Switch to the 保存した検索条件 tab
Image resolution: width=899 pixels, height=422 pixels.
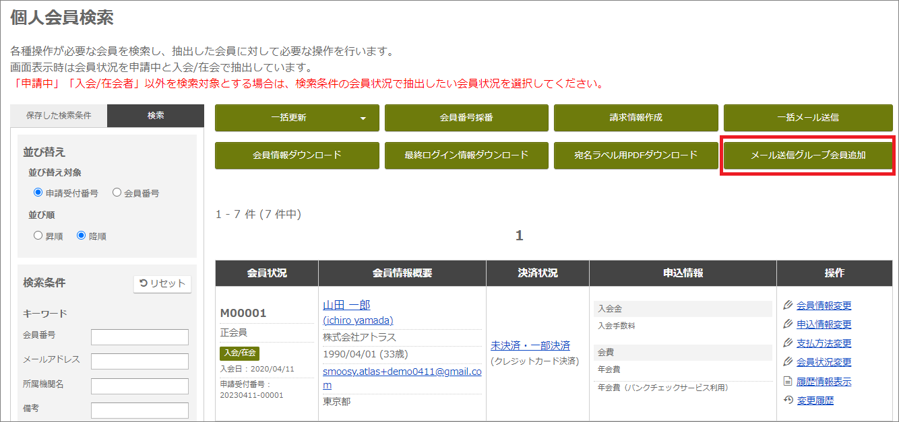click(x=59, y=116)
